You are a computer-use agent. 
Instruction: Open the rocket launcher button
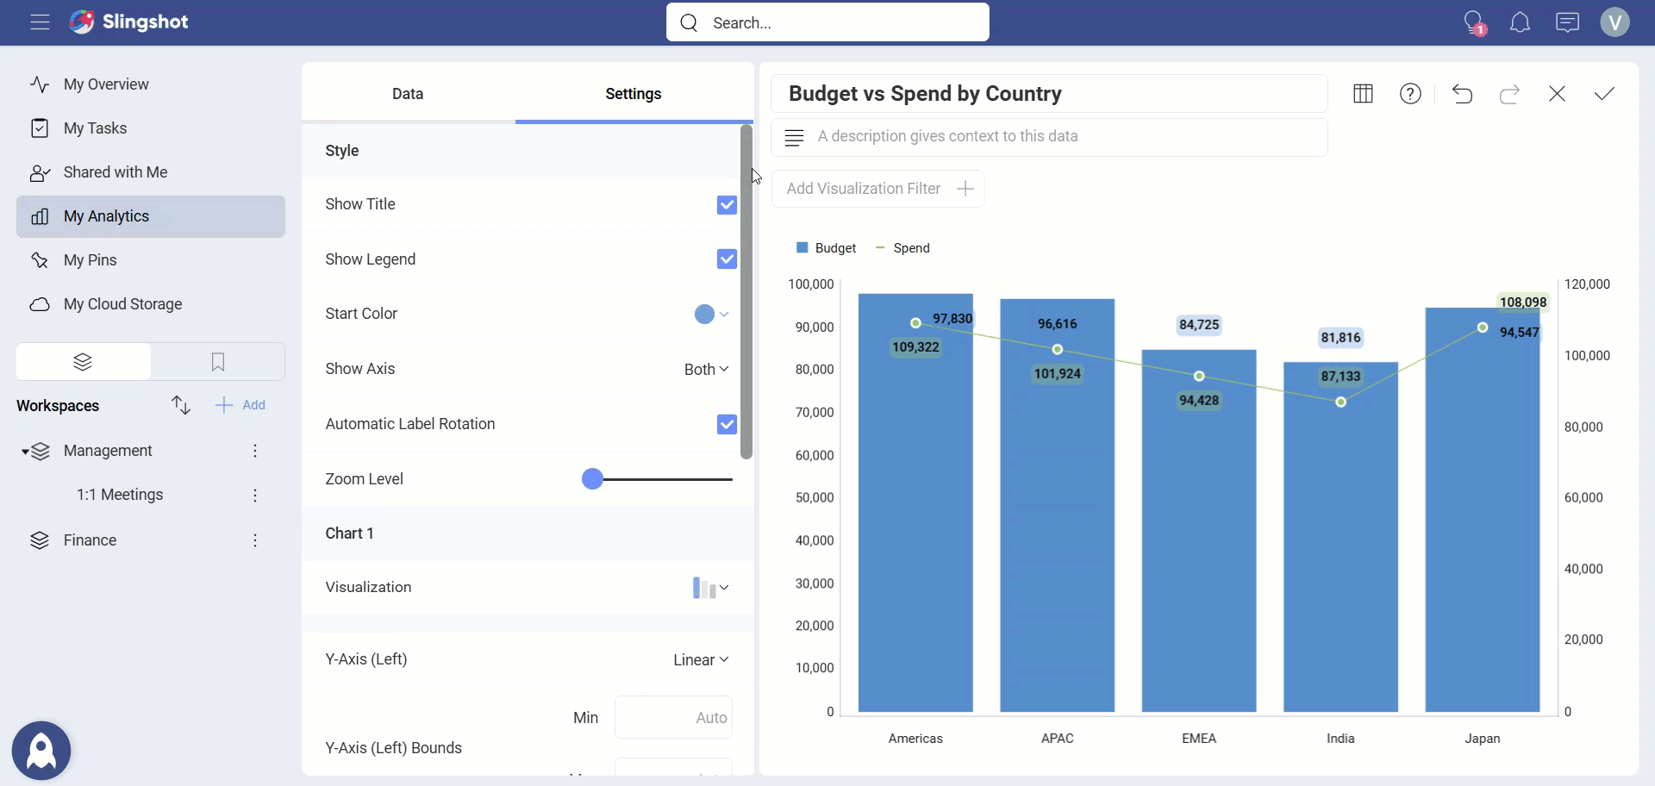(x=41, y=751)
